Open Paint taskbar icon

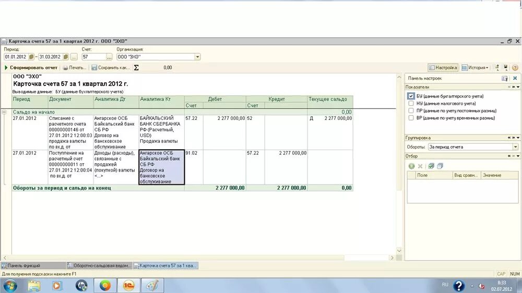pos(152,285)
